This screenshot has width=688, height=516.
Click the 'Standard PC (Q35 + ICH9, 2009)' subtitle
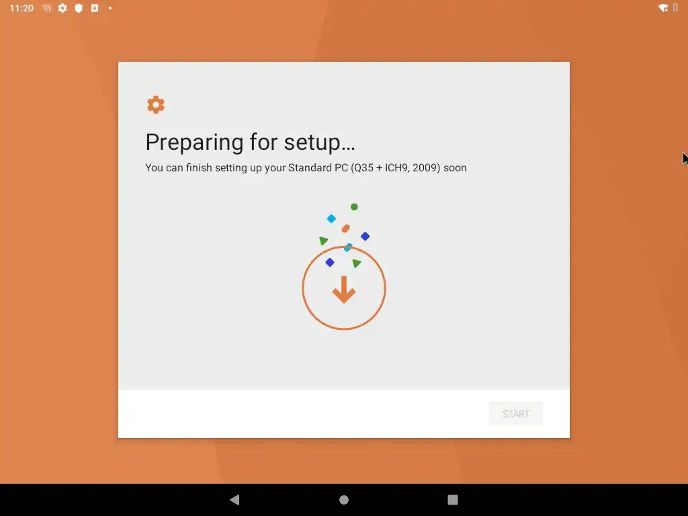pos(364,167)
